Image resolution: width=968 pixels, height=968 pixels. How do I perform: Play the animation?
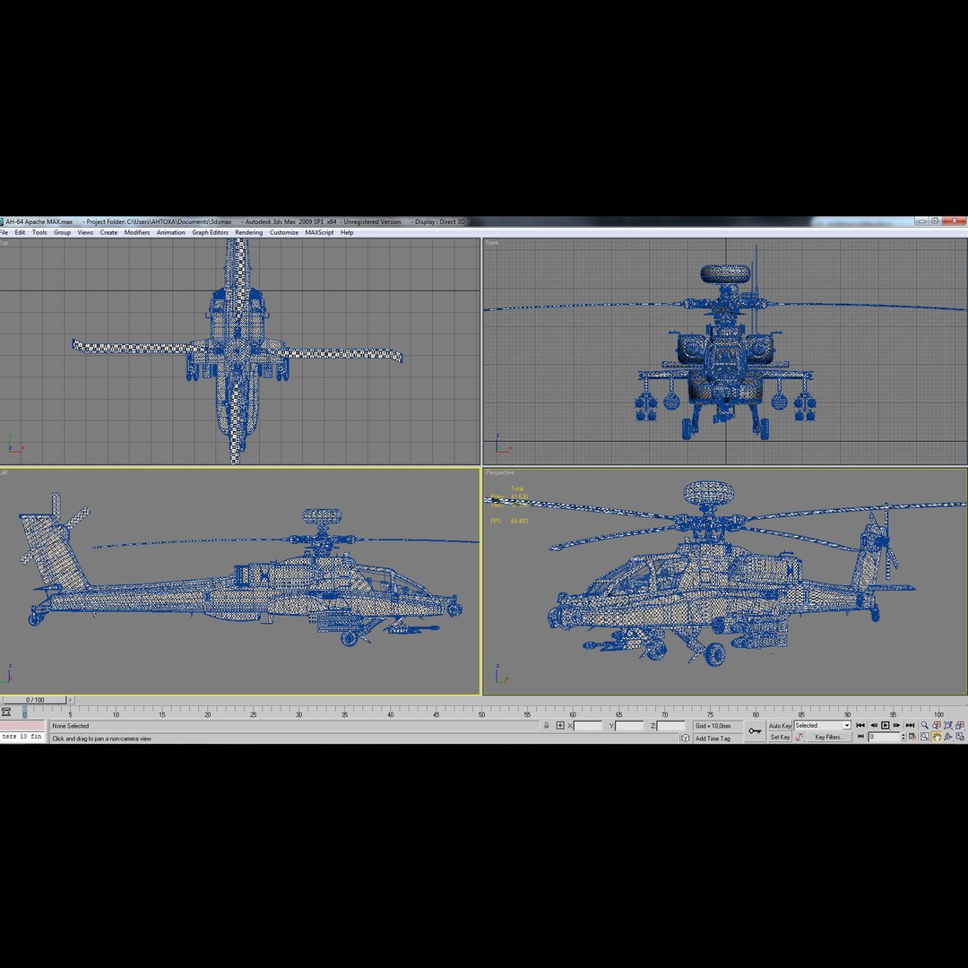pyautogui.click(x=886, y=725)
